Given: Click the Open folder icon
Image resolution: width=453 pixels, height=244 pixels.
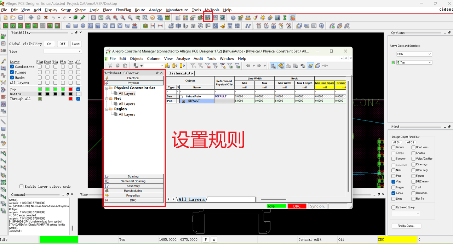Looking at the screenshot, I should coord(13,17).
